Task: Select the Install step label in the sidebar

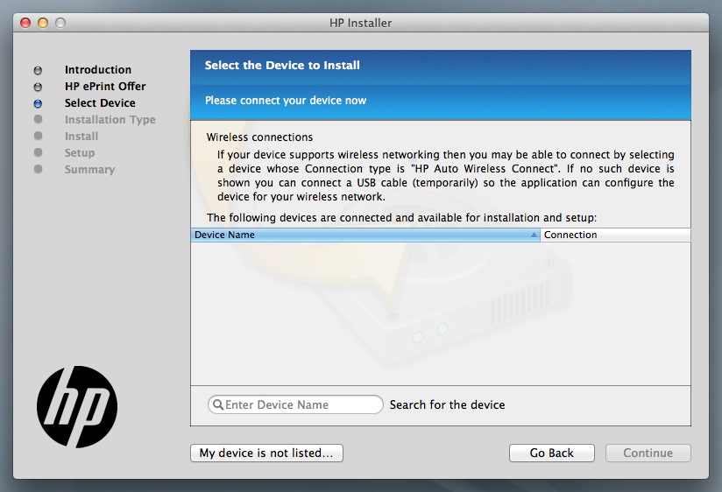Action: pyautogui.click(x=81, y=137)
